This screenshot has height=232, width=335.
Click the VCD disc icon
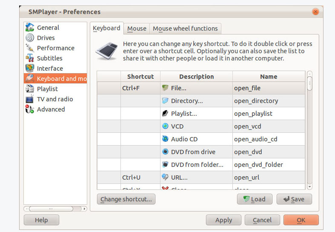tap(165, 126)
